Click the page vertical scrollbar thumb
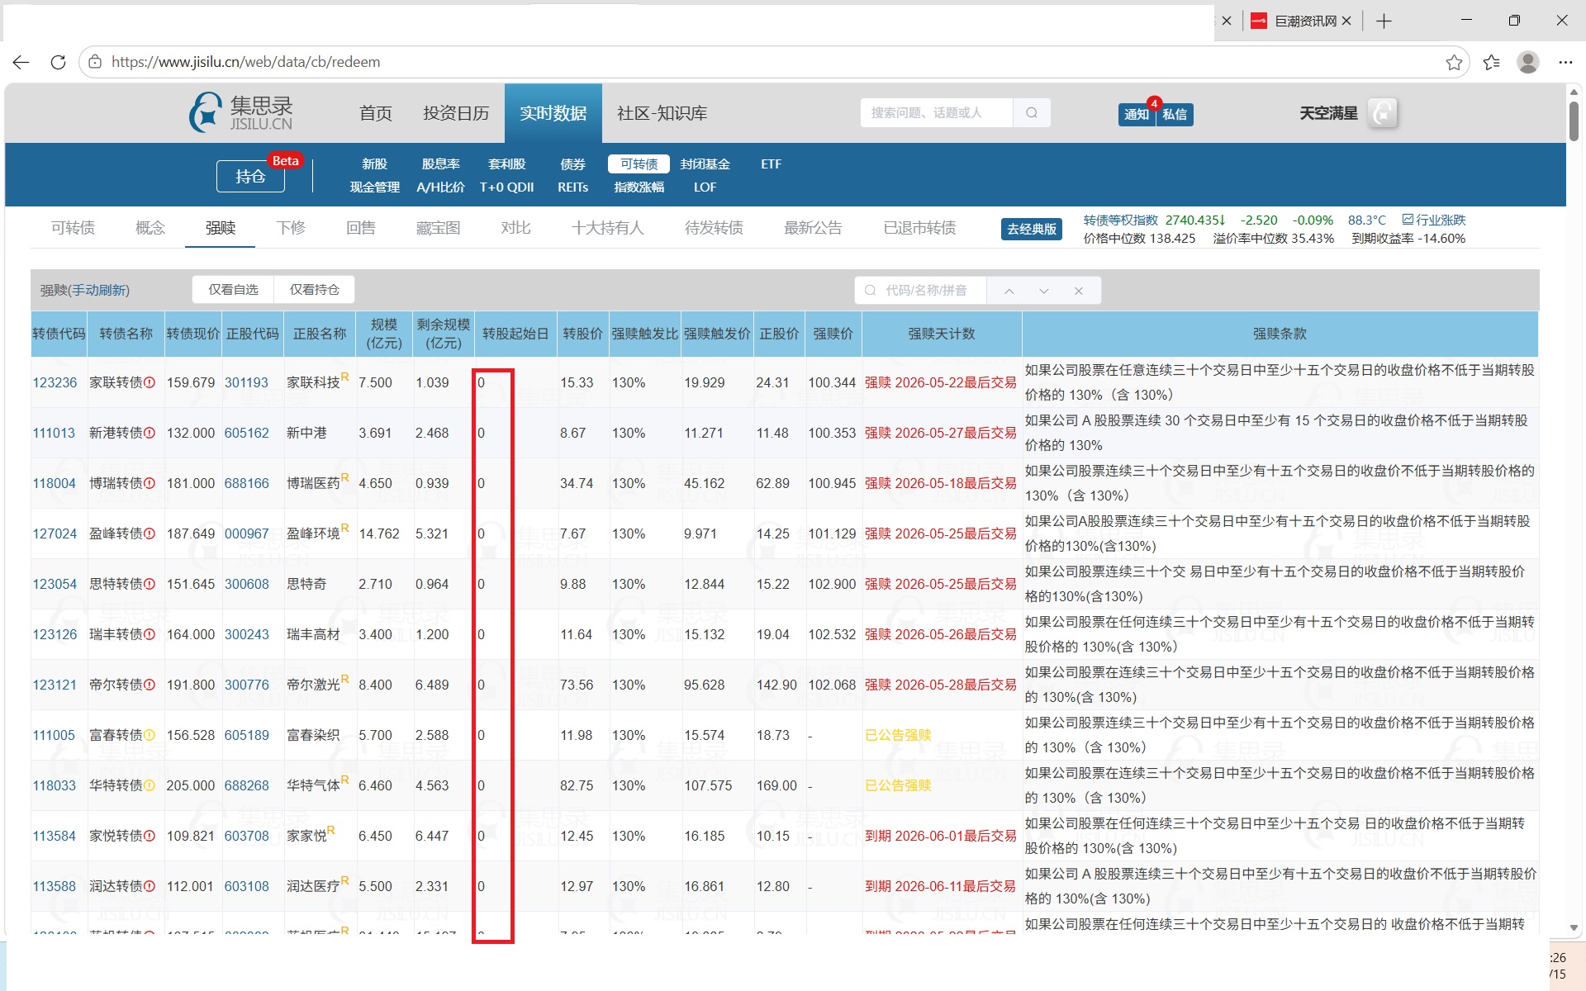Viewport: 1586px width, 991px height. pyautogui.click(x=1574, y=122)
